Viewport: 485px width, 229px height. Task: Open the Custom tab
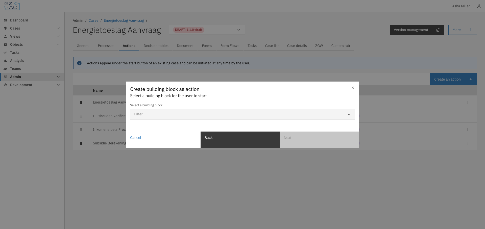pos(341,46)
